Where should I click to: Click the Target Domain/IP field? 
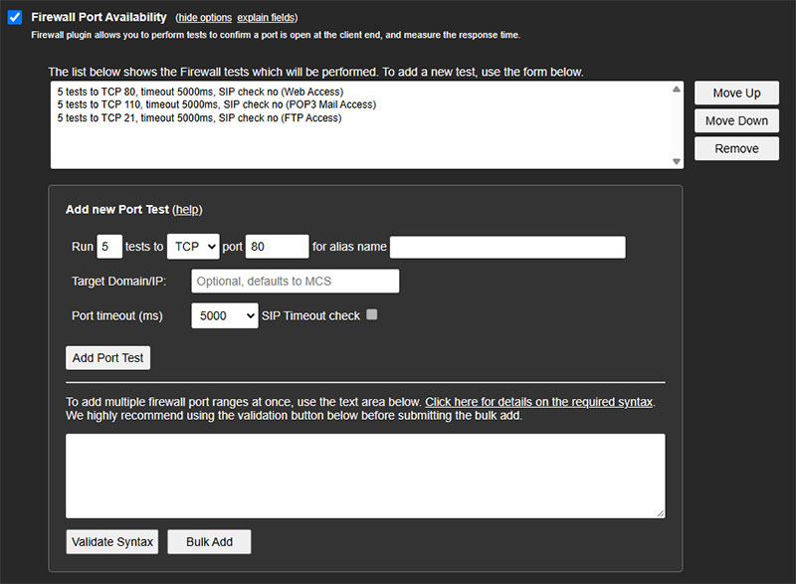tap(295, 281)
